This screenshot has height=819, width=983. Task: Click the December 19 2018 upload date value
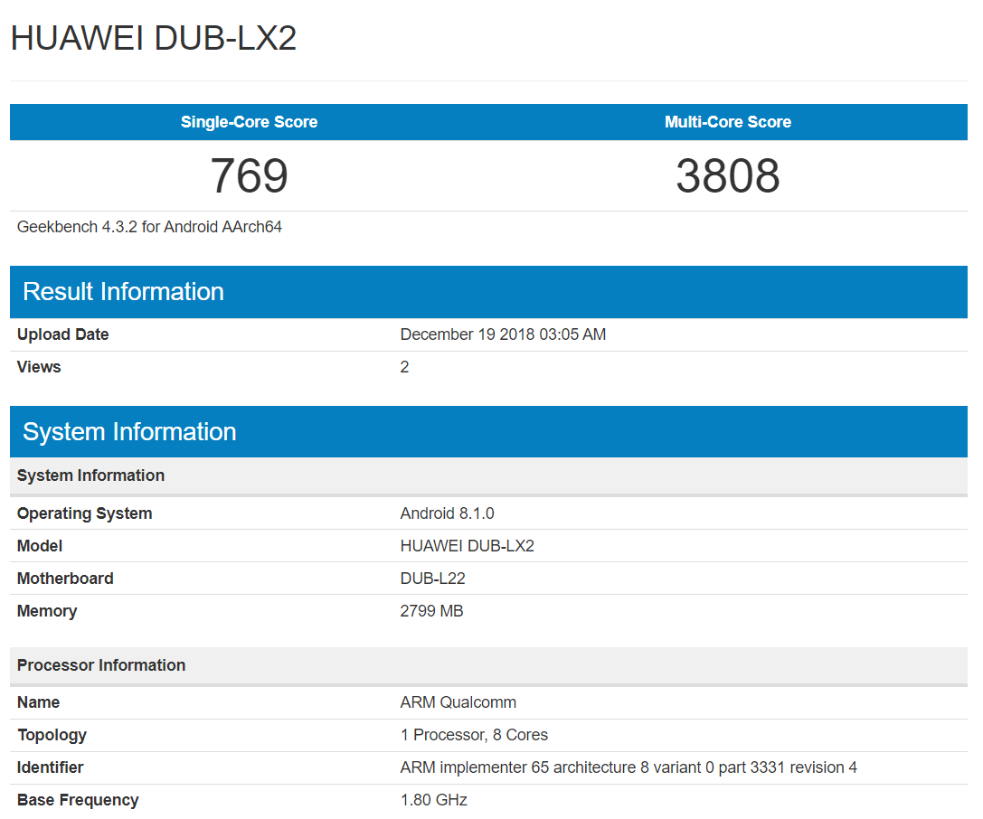[x=503, y=334]
